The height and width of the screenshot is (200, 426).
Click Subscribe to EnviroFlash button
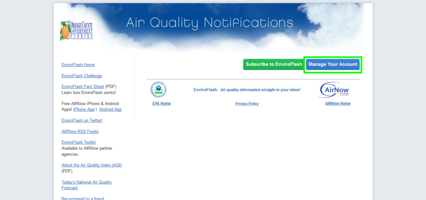(x=274, y=64)
